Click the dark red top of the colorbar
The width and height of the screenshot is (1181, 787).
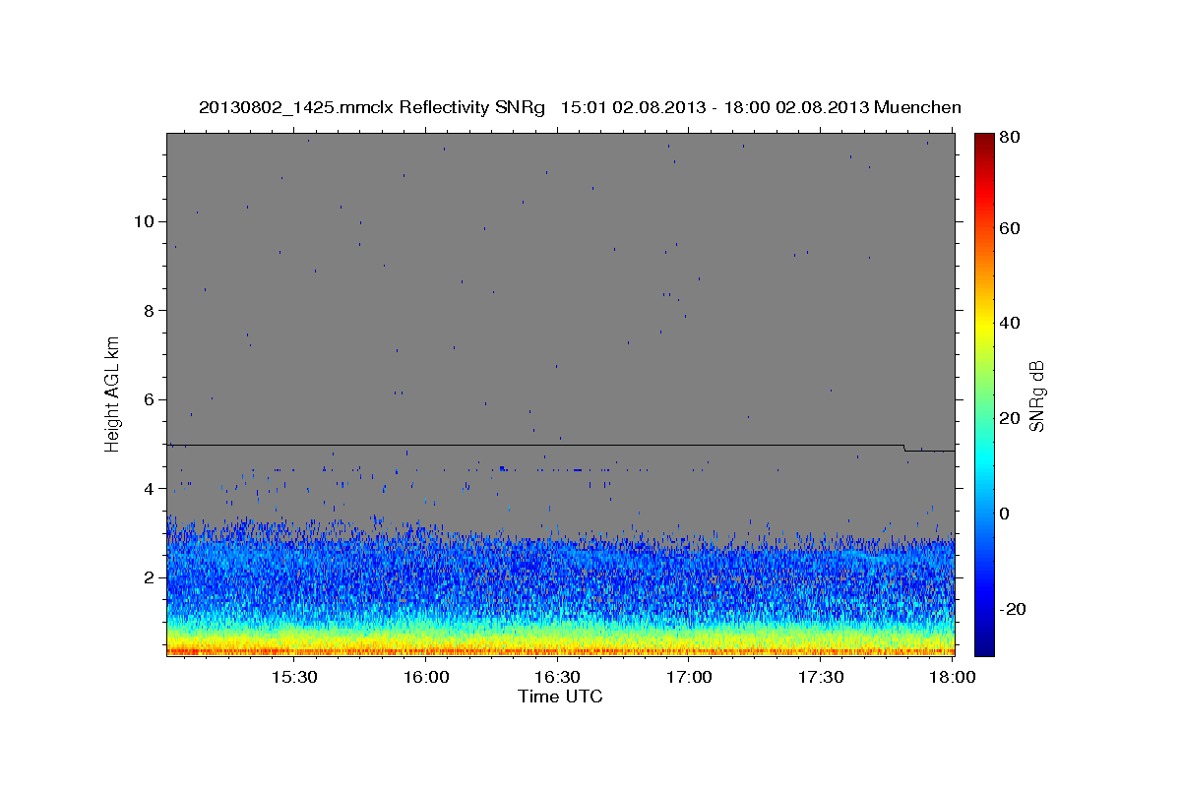click(984, 143)
